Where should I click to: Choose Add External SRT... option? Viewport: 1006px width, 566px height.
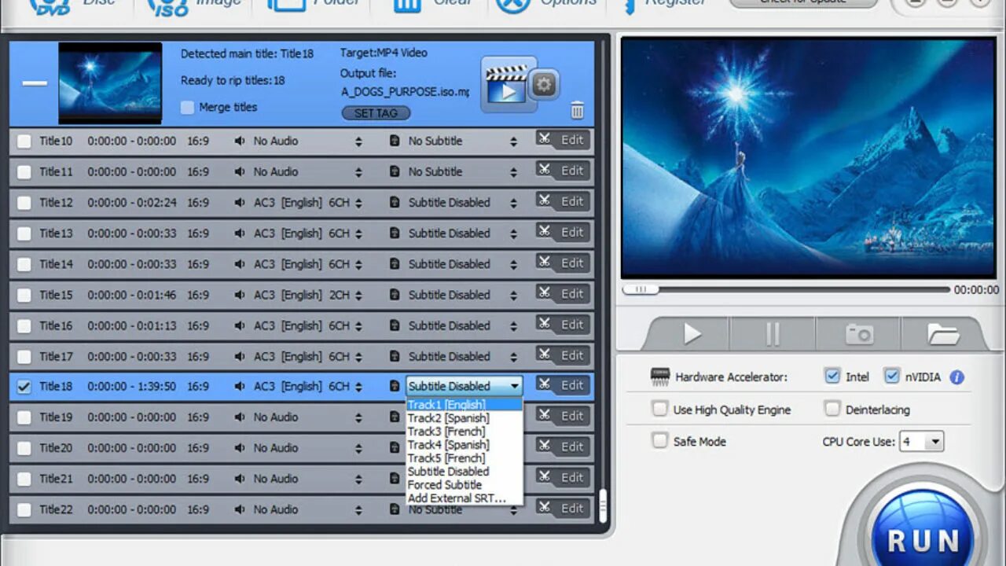464,498
